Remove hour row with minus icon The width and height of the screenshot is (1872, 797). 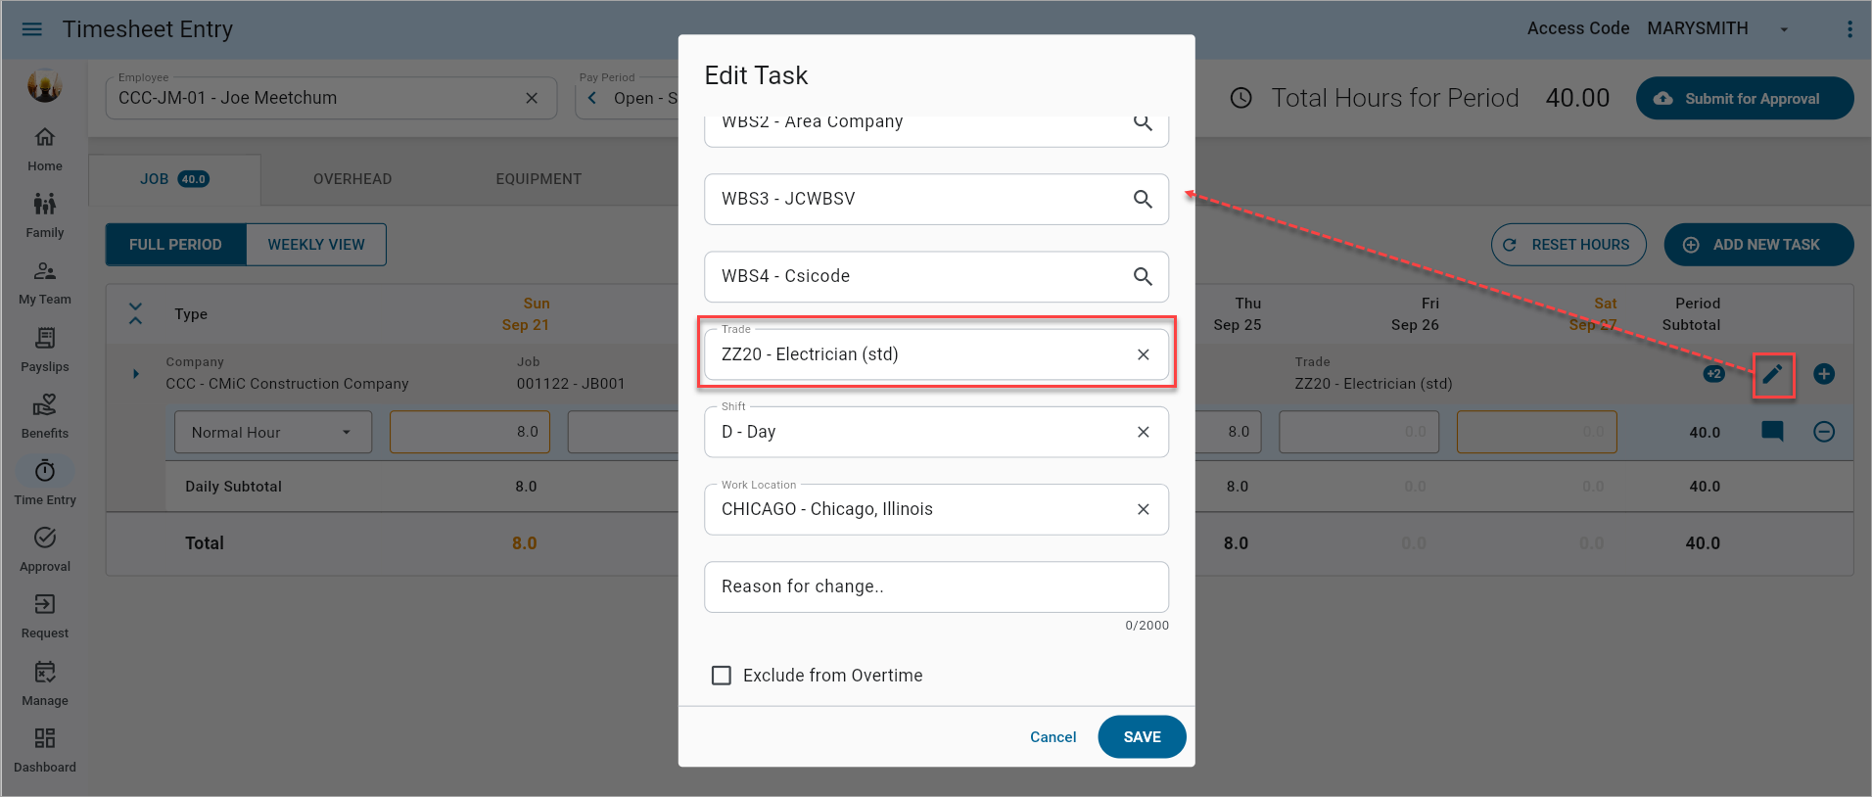coord(1824,432)
